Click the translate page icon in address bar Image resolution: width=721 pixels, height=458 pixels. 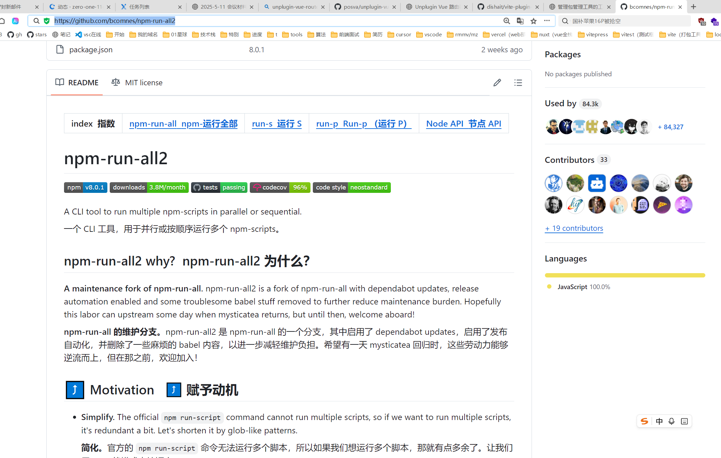coord(520,21)
